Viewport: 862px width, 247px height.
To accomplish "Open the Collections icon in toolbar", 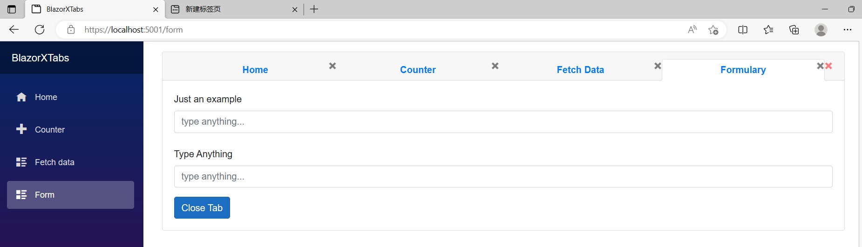I will click(794, 30).
